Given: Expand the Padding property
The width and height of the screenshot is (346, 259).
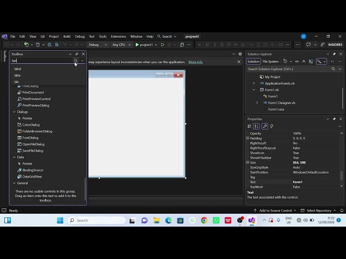Looking at the screenshot, I should pyautogui.click(x=248, y=138).
